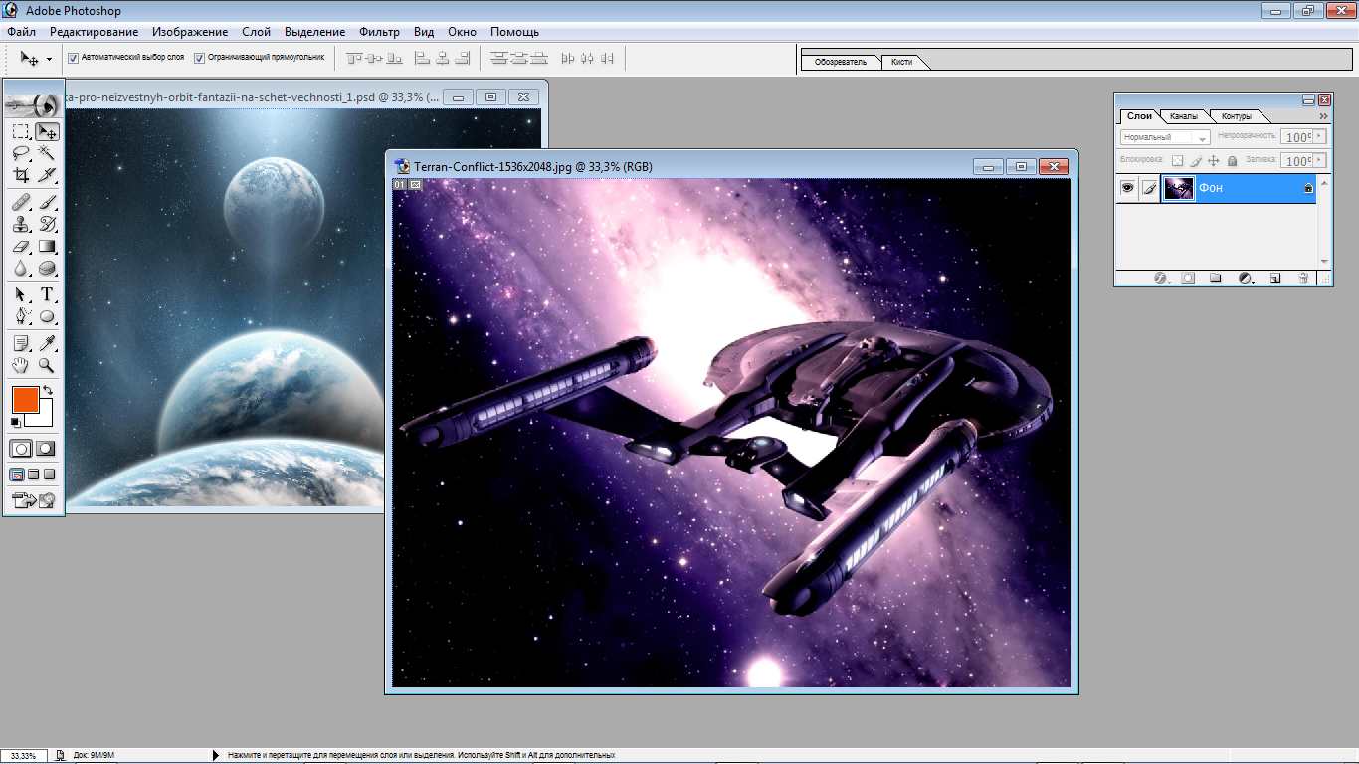Click the Непрозрачность value field

tap(1297, 137)
